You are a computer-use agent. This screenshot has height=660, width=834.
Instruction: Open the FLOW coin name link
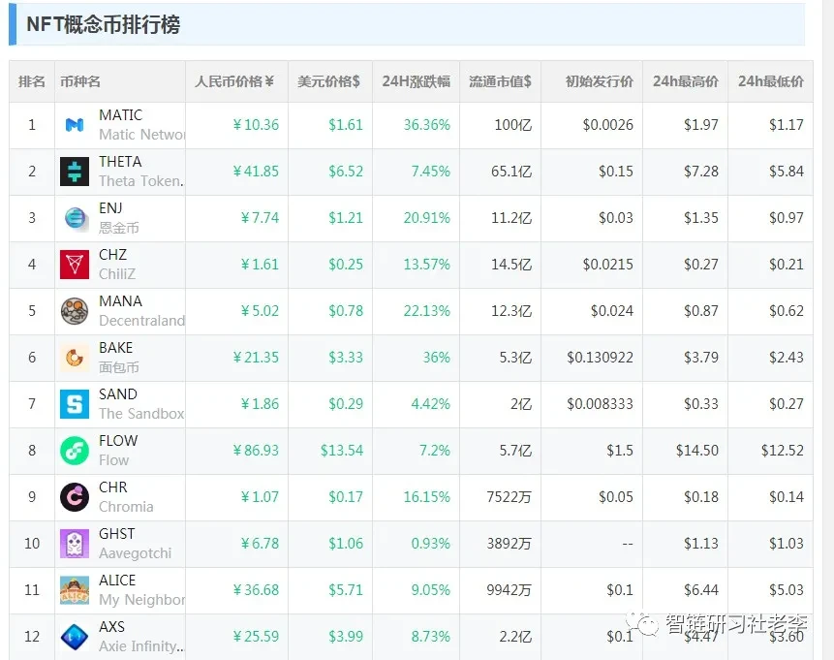click(x=118, y=441)
